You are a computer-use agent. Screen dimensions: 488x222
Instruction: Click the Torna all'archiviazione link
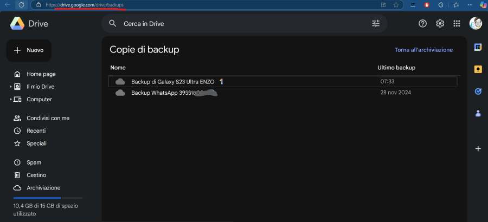(423, 50)
